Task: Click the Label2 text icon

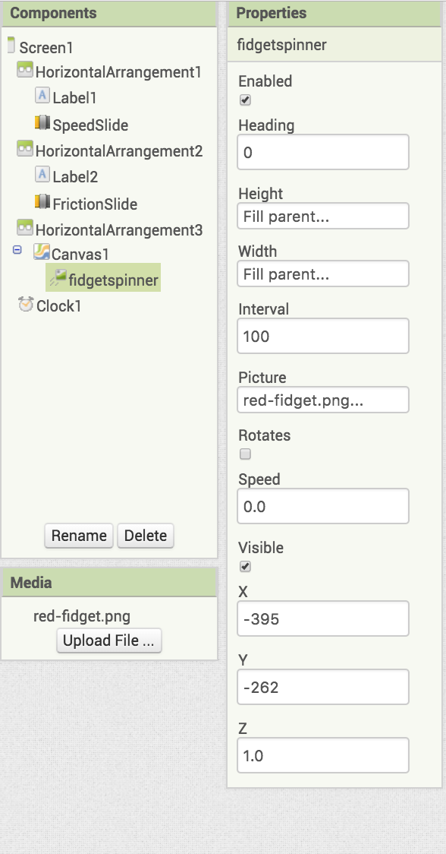Action: (42, 175)
